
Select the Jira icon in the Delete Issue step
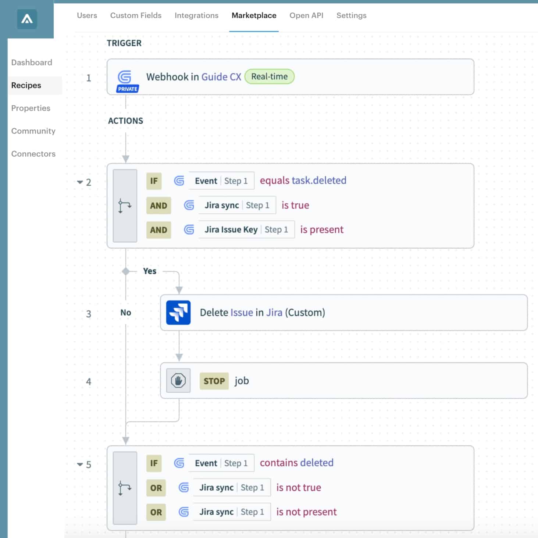coord(178,312)
